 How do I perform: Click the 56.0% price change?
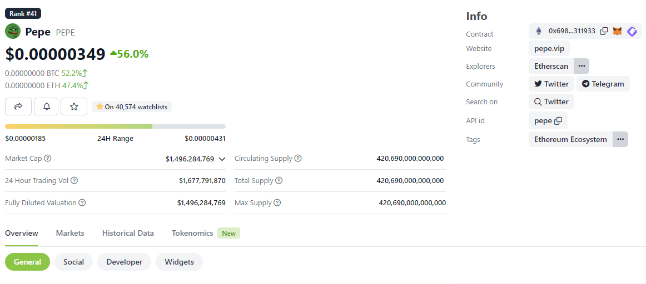click(129, 54)
